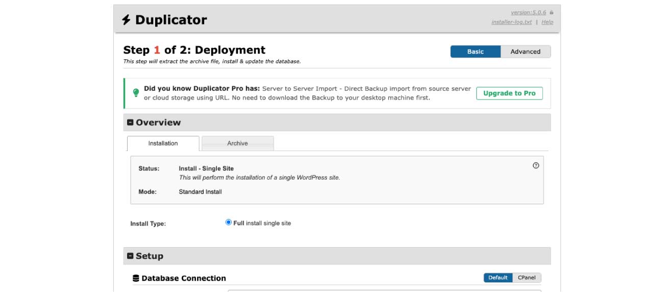Click the 'Install Type:' label
This screenshot has height=292, width=662.
(148, 224)
